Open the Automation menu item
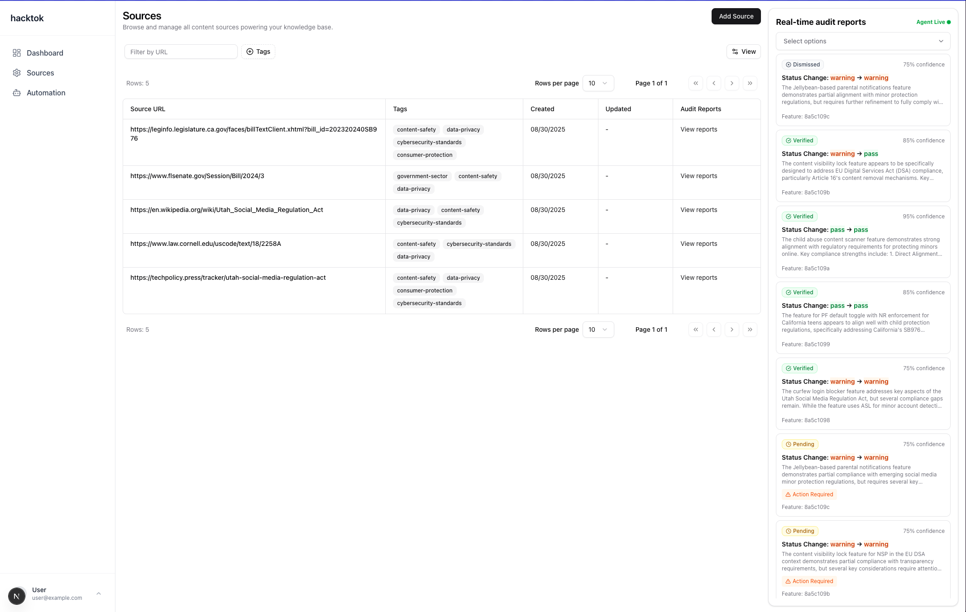Image resolution: width=966 pixels, height=612 pixels. point(46,93)
